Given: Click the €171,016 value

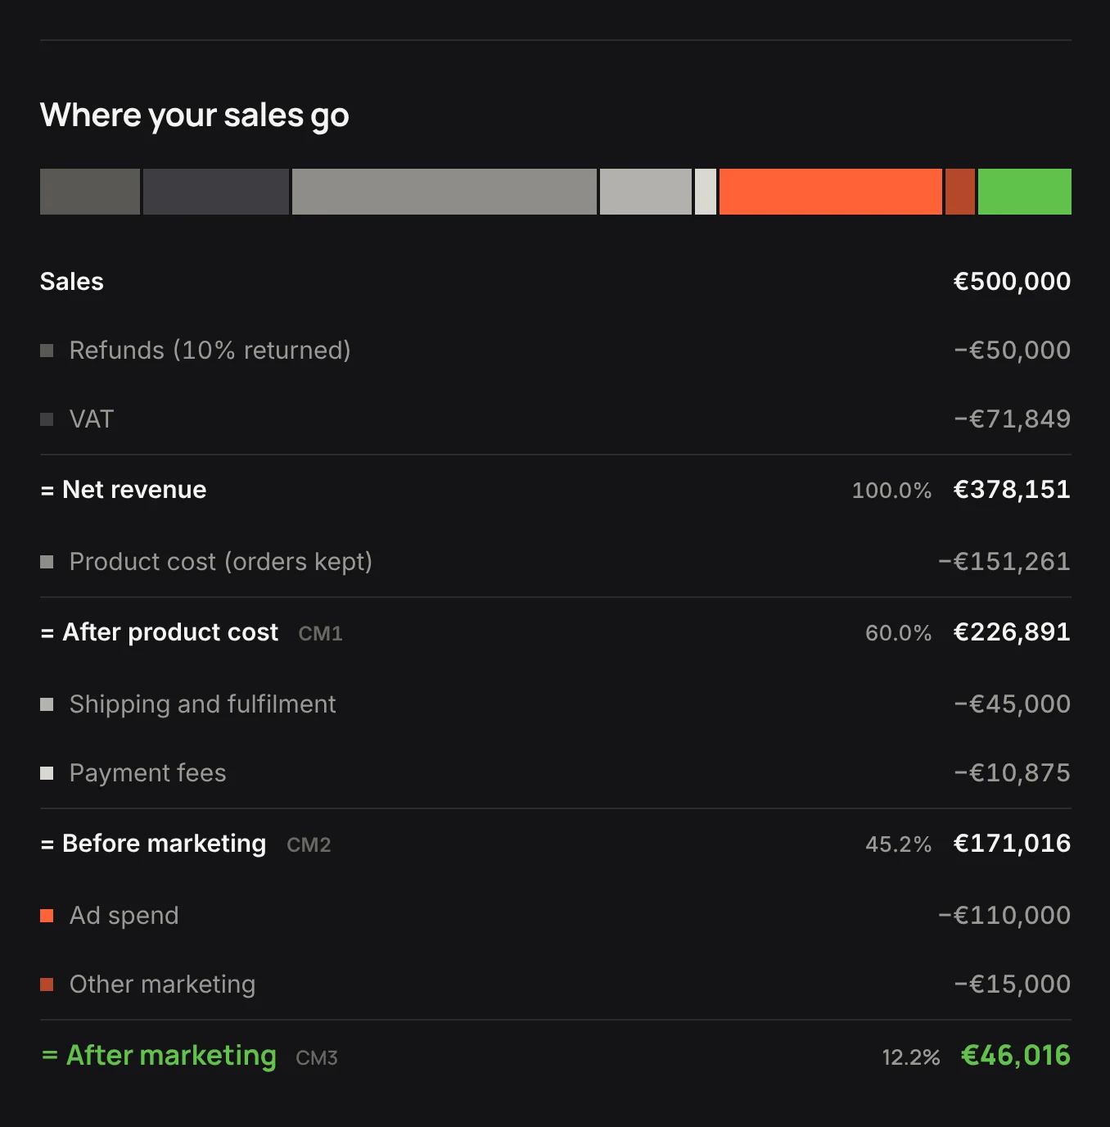Looking at the screenshot, I should [1013, 844].
